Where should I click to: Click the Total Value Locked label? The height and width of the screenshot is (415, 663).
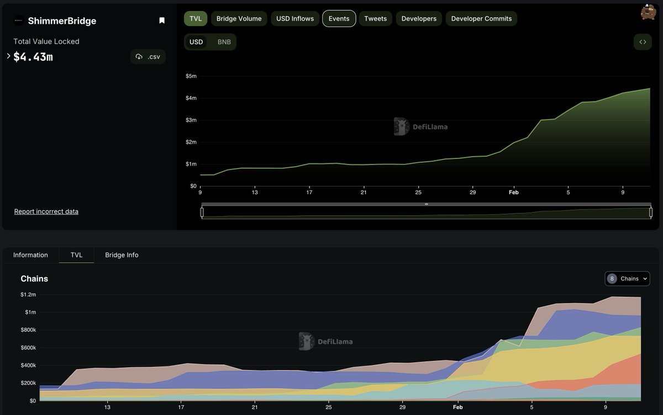46,41
